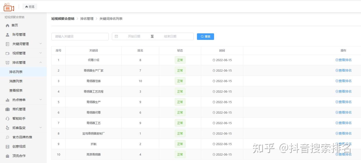Collapse the 排名管理 submenu chevron
This screenshot has height=163, width=361.
(41, 62)
